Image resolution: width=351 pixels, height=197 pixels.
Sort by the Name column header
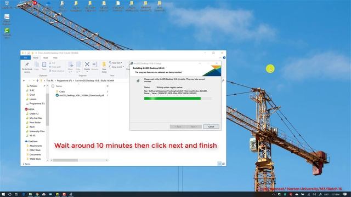(59, 86)
